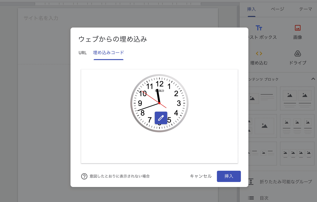Click the pencil edit icon on the clock
Viewport: 317px width, 202px height.
pyautogui.click(x=161, y=118)
